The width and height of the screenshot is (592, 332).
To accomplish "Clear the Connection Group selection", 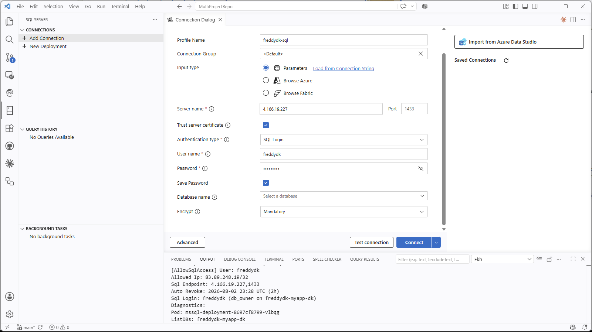I will click(421, 54).
